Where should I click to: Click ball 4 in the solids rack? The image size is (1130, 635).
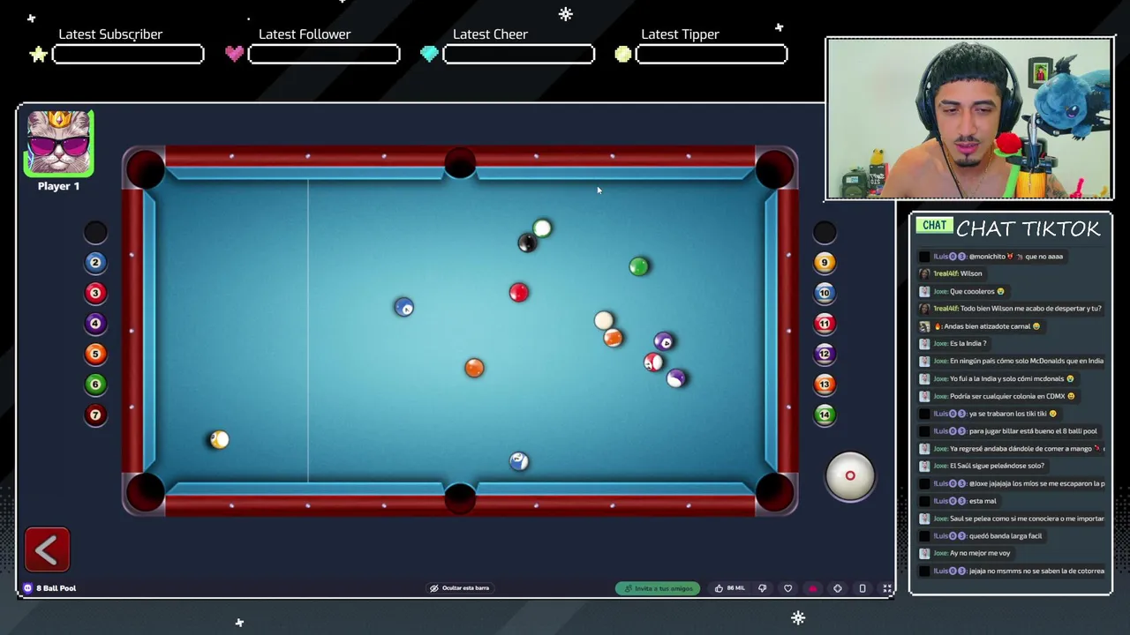[95, 324]
